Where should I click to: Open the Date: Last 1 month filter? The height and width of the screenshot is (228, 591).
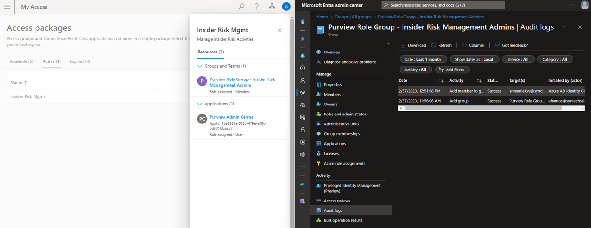(x=422, y=59)
